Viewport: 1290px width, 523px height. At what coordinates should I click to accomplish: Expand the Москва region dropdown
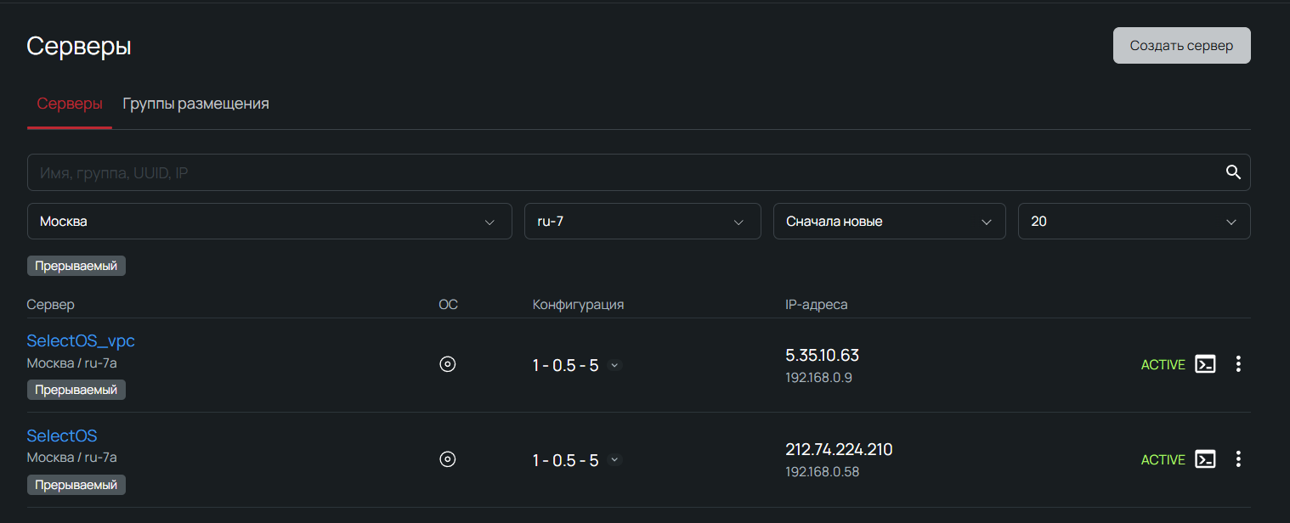click(x=269, y=222)
